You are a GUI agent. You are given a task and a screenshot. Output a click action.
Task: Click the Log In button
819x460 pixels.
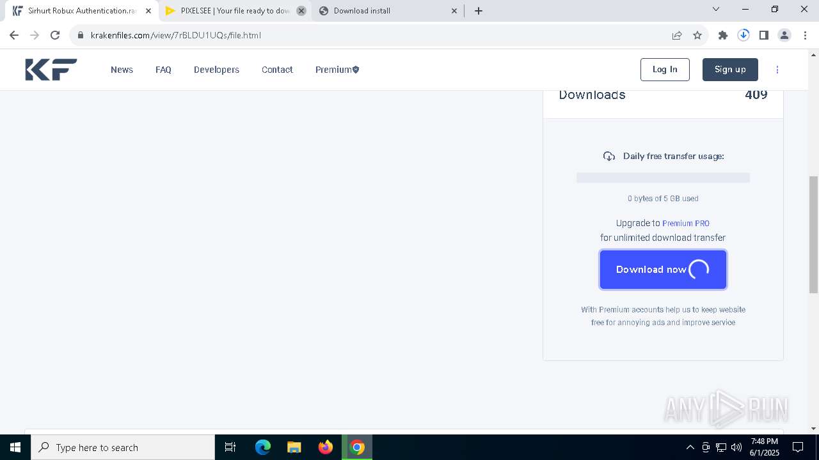tap(665, 70)
